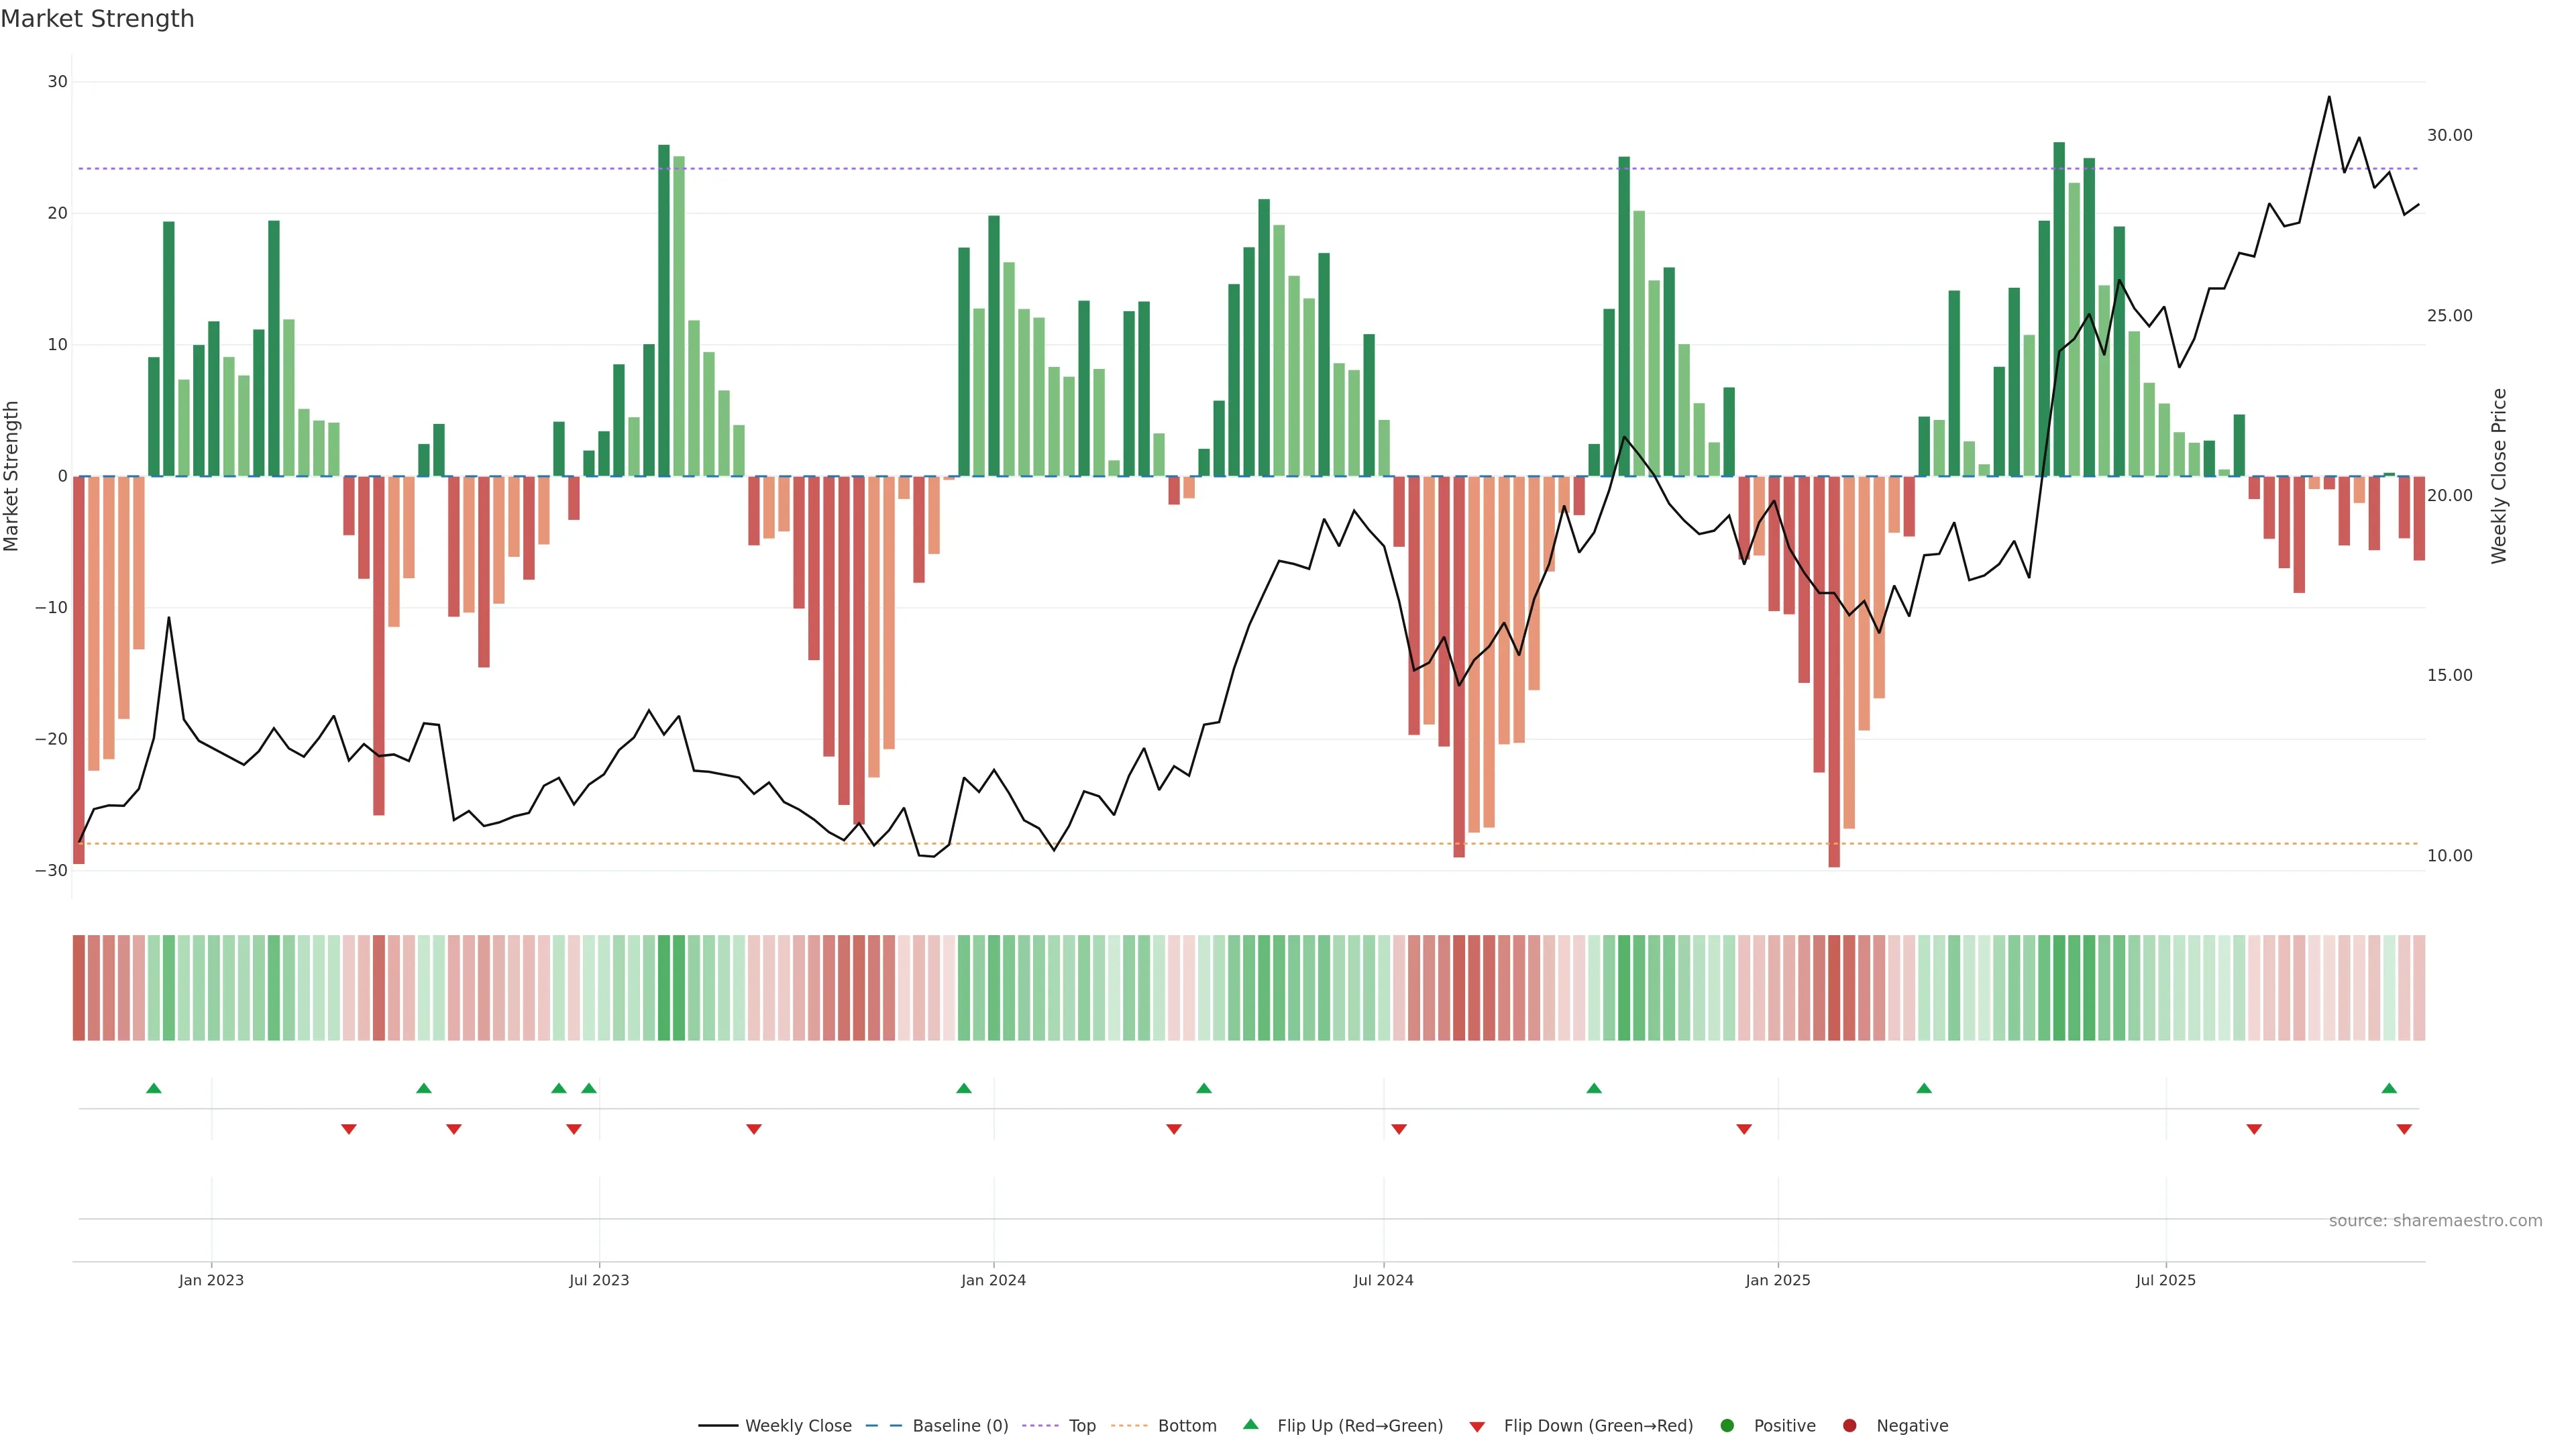This screenshot has height=1449, width=2576.
Task: Click the tallest green bar after Jul 2023
Action: [664, 310]
